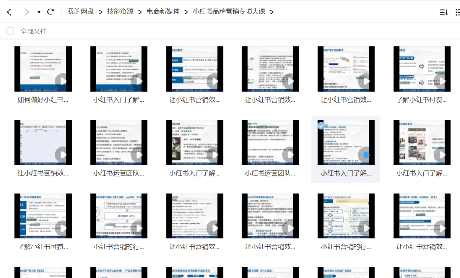Expand the chevron after 电商新媒体

[x=186, y=12]
